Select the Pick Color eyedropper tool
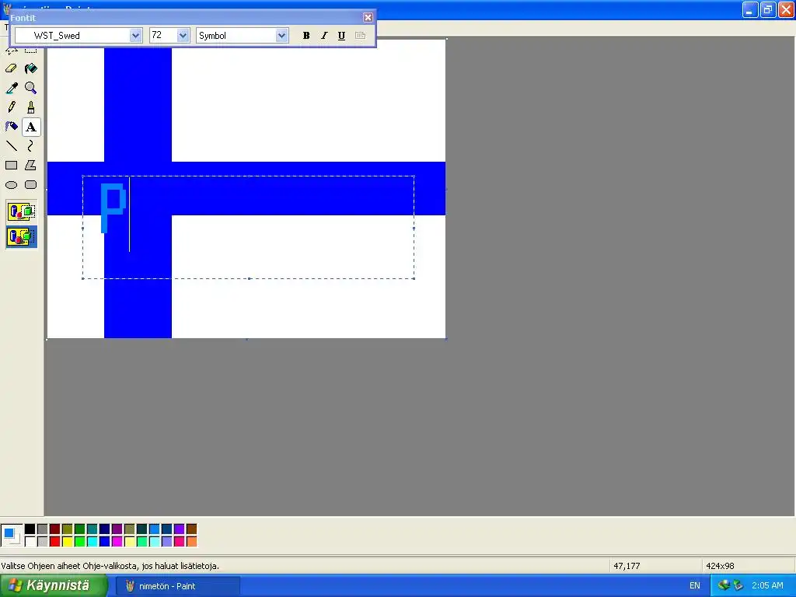Screen dimensions: 796x597 point(11,88)
